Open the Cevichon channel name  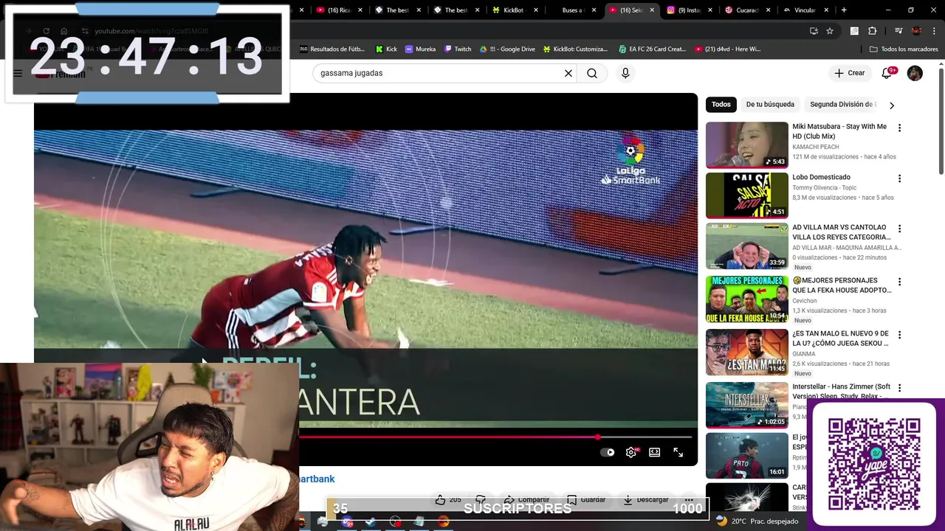click(805, 301)
